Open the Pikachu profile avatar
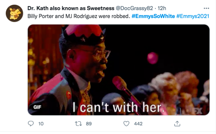 point(14,13)
